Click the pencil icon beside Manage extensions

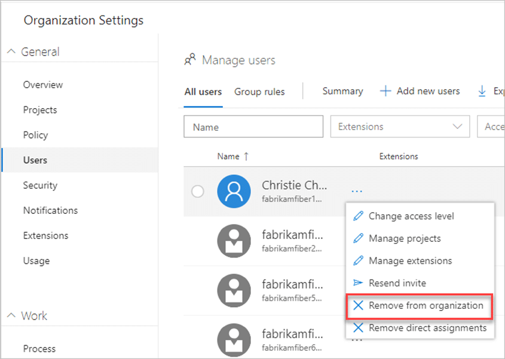pos(358,260)
